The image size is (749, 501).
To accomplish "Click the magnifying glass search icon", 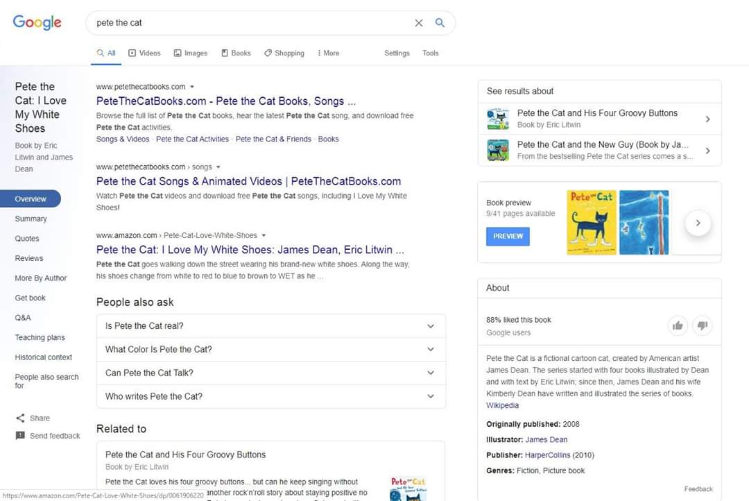I will pyautogui.click(x=440, y=23).
